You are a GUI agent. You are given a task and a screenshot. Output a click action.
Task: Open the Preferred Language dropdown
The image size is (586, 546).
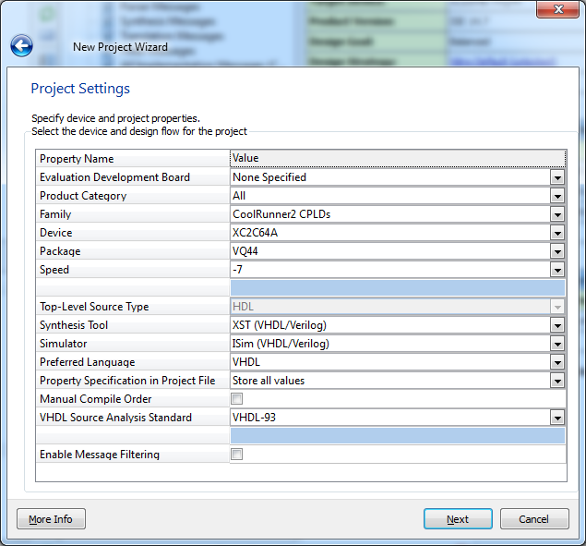click(x=556, y=362)
